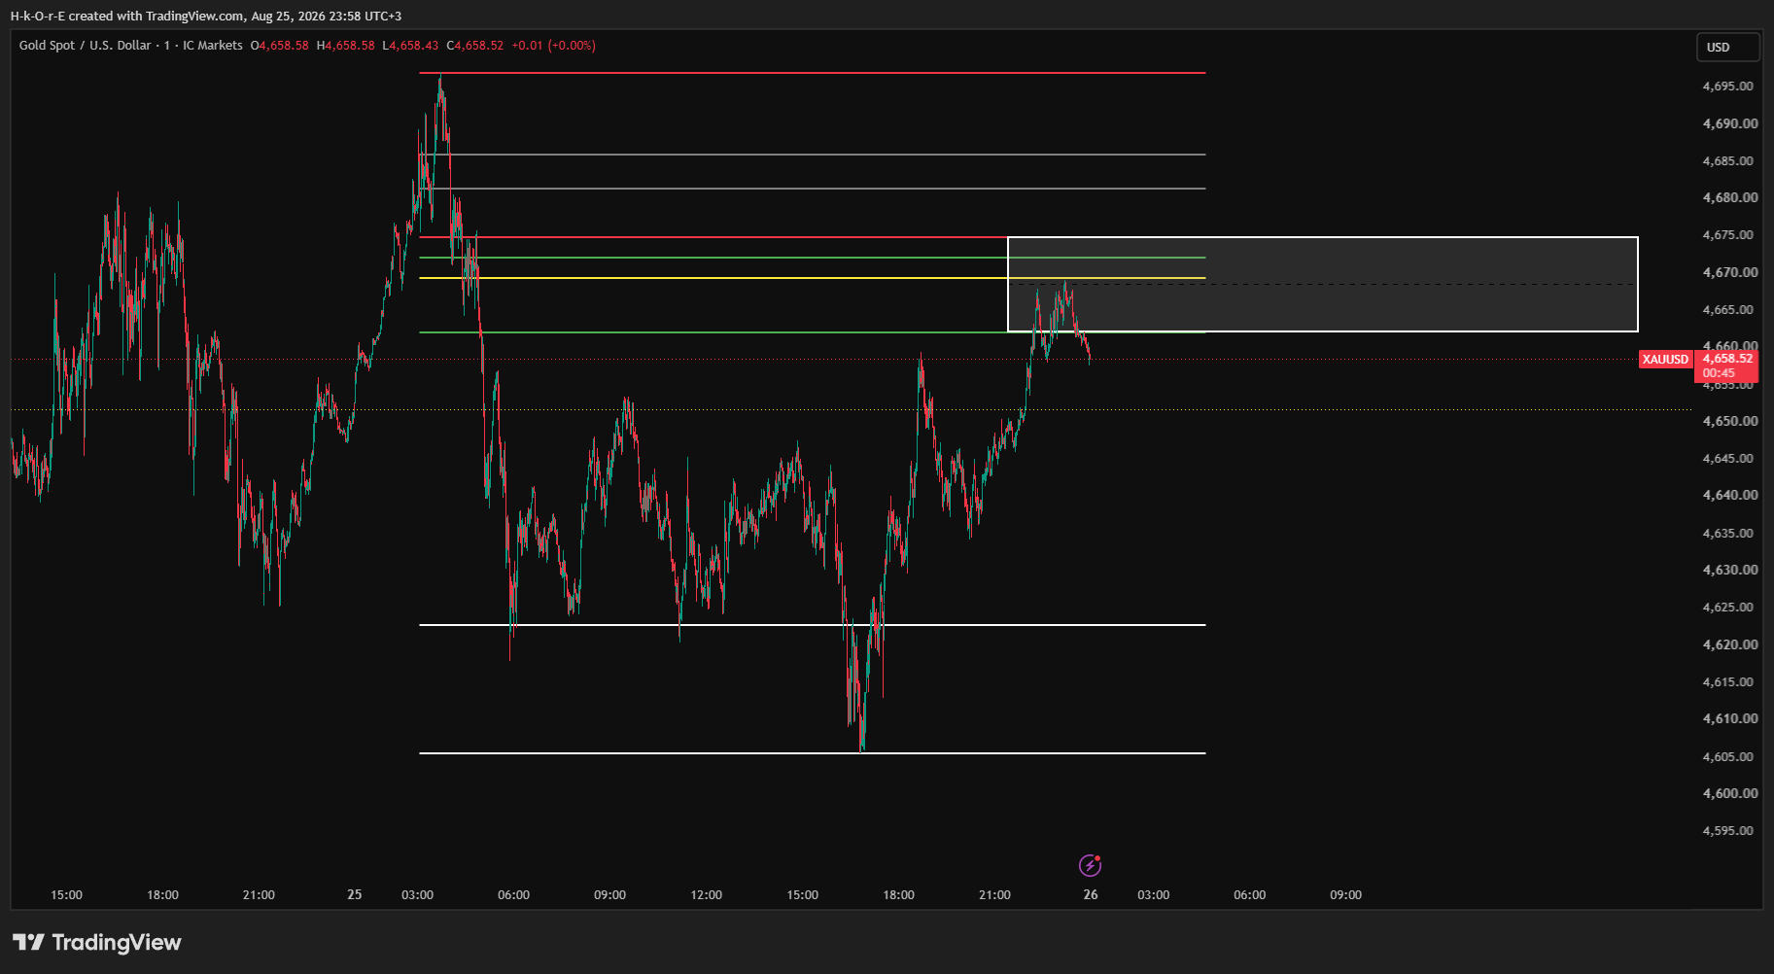
Task: Click the open value O4,658.58
Action: [280, 46]
